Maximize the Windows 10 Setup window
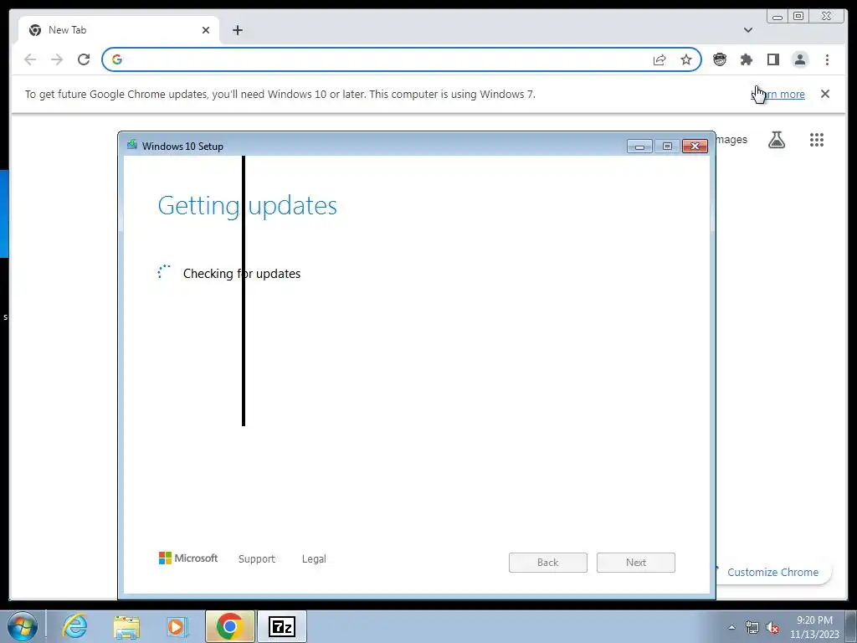 pos(667,146)
